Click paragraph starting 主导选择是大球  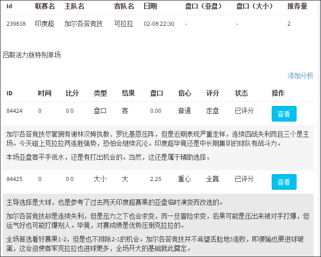point(114,202)
